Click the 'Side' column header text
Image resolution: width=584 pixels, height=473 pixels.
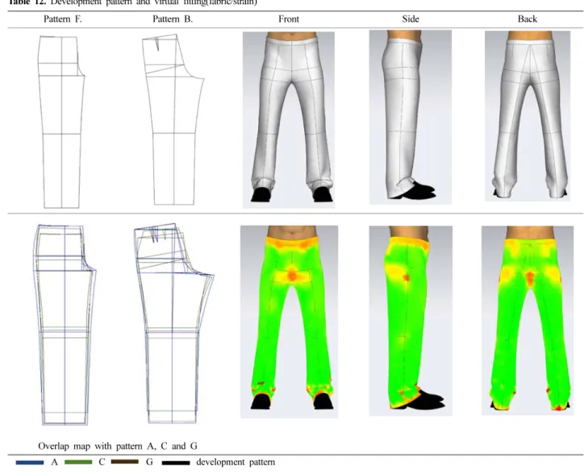pos(411,19)
